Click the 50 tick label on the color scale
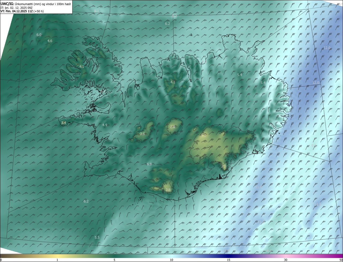Screen dimensions: 343x262 (341, 260)
